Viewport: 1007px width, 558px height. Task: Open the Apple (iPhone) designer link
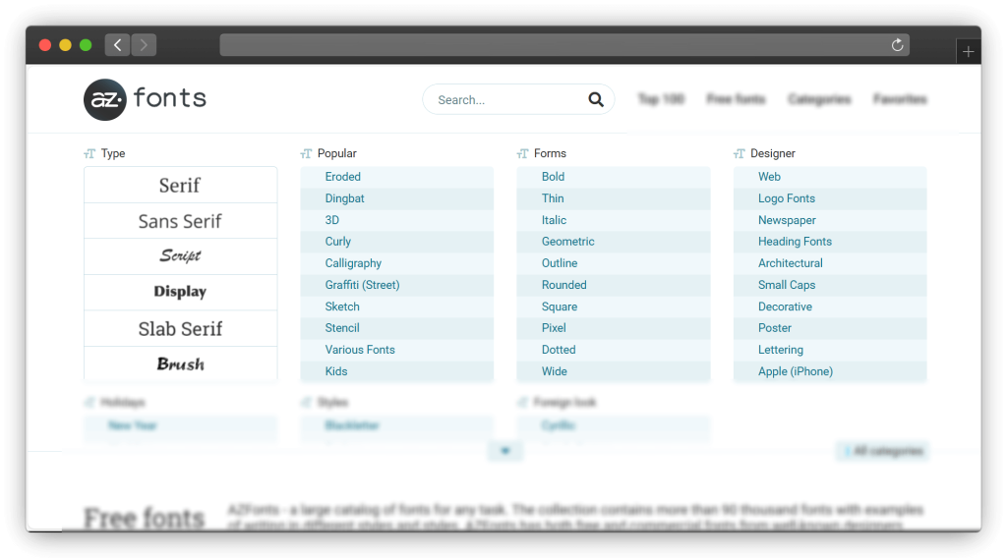point(795,371)
